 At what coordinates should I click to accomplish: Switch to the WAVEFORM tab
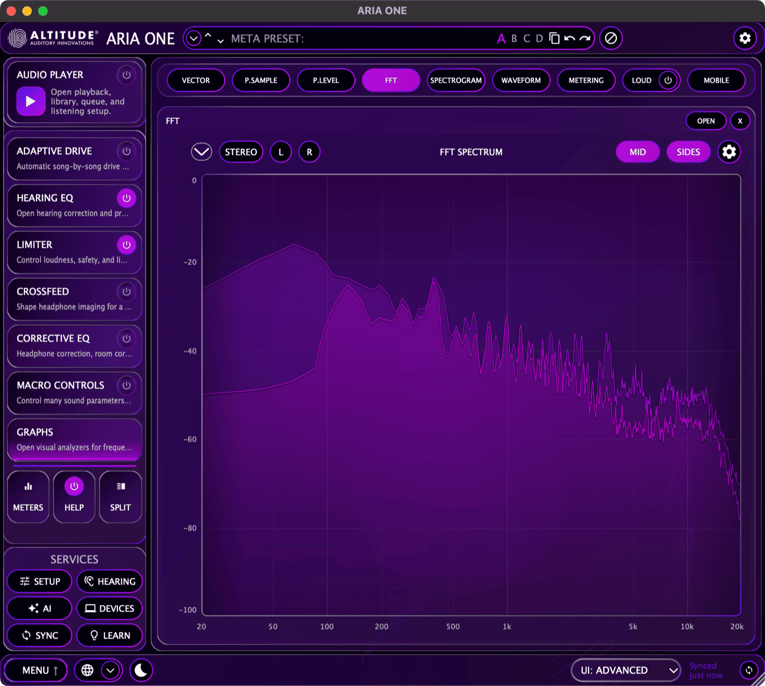[x=521, y=80]
